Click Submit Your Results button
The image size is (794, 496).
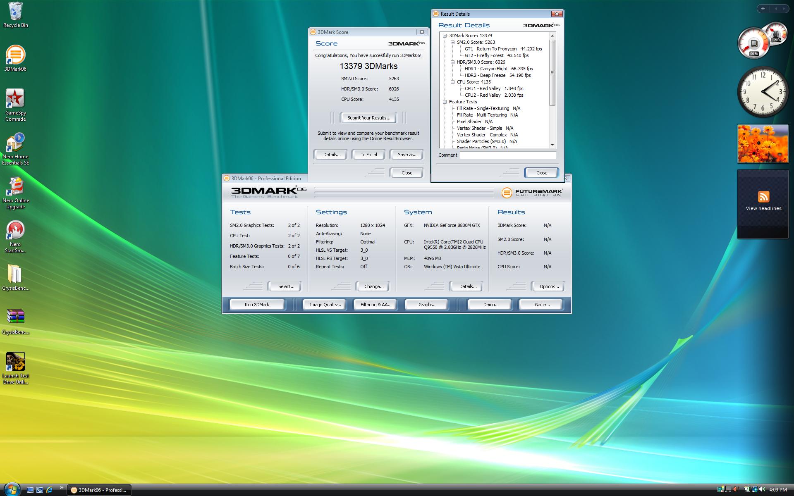[x=368, y=118]
